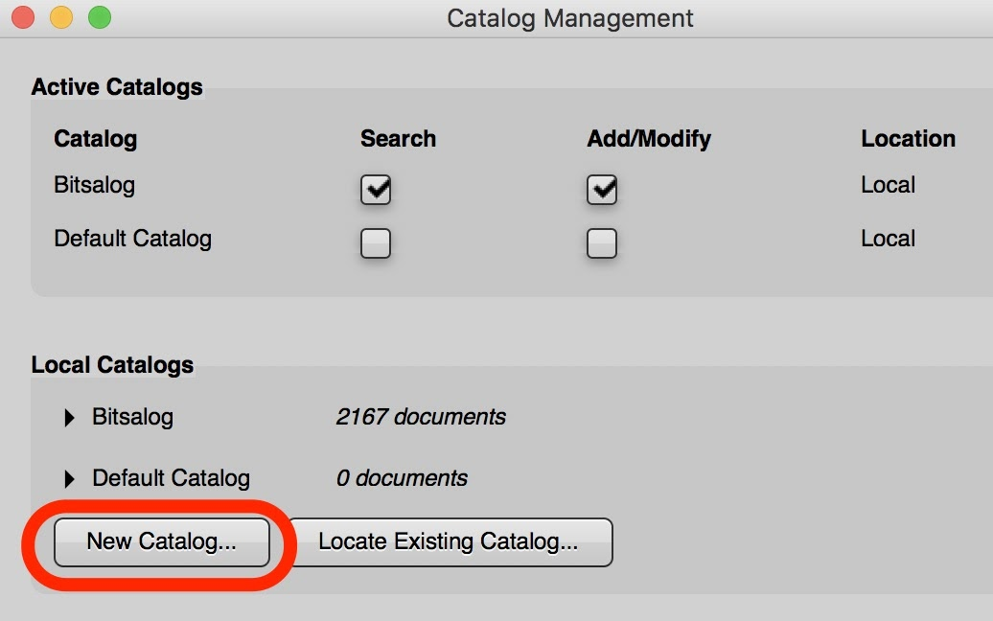The width and height of the screenshot is (993, 621).
Task: Expand the Bitsalog local catalog
Action: tap(70, 417)
